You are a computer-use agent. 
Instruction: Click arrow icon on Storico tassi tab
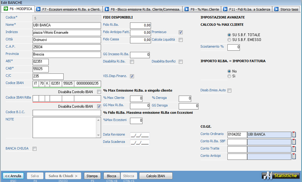276,9
